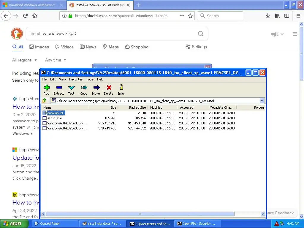Open the Tools menu in 7-Zip
Image resolution: width=304 pixels, height=228 pixels.
coord(90,79)
